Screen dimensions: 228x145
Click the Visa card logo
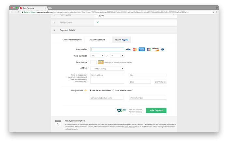click(128, 49)
